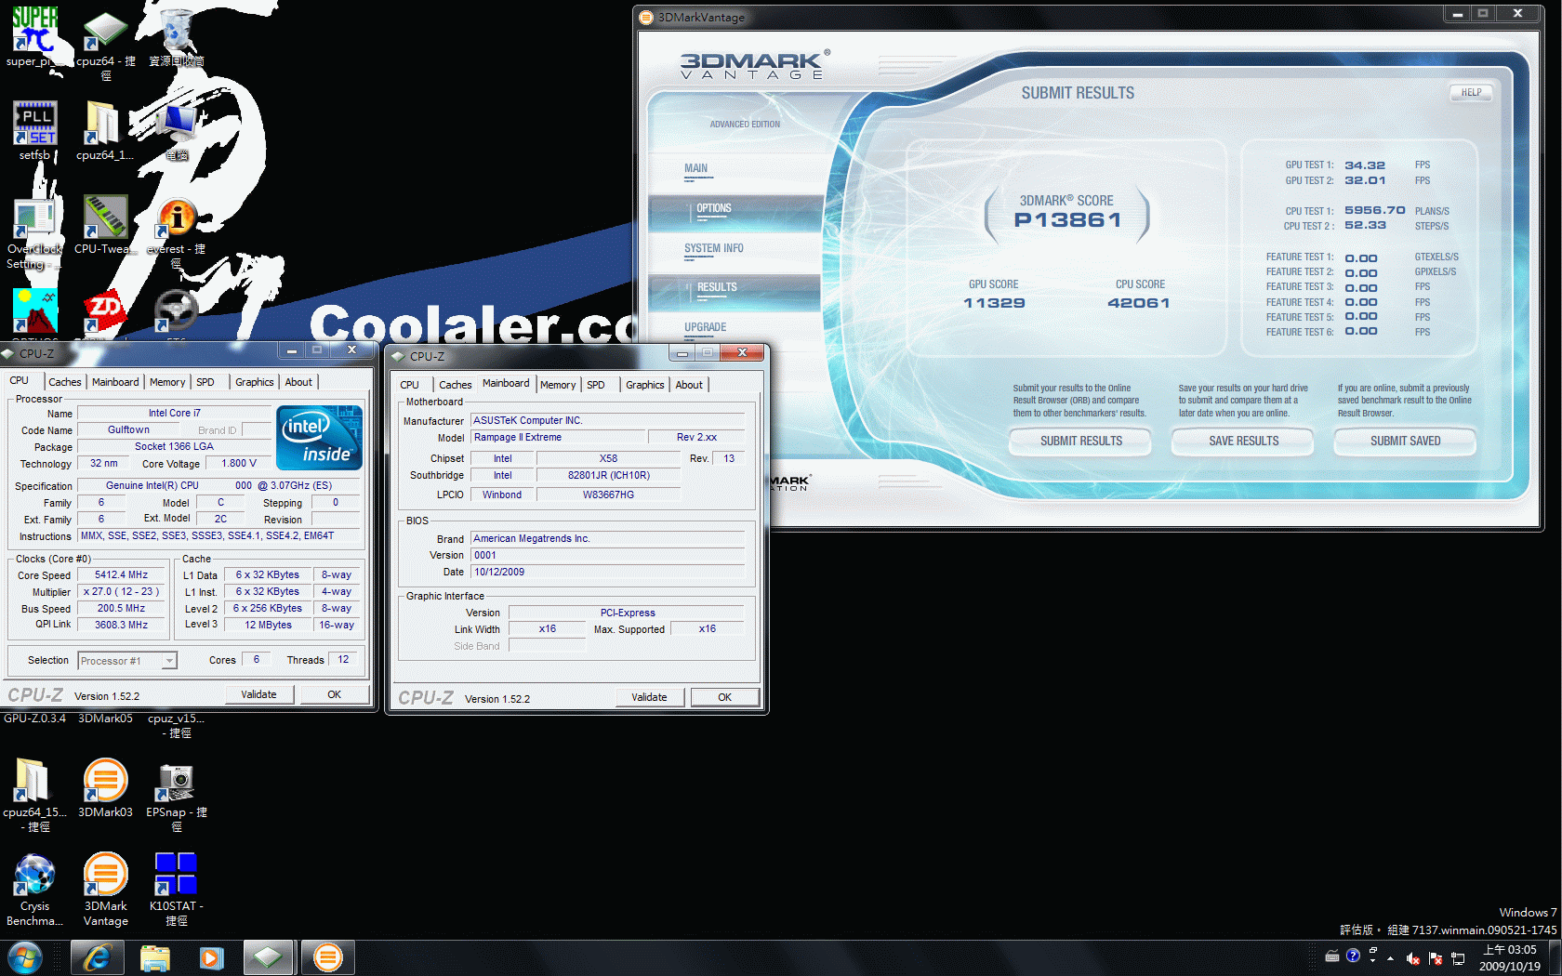The image size is (1562, 976).
Task: Click Validate in right CPU-Z window
Action: pos(649,697)
